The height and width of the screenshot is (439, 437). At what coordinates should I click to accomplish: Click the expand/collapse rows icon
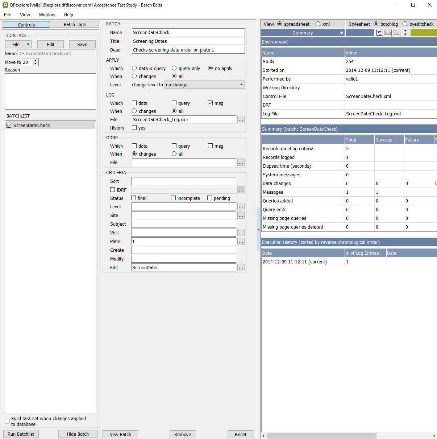[x=405, y=33]
